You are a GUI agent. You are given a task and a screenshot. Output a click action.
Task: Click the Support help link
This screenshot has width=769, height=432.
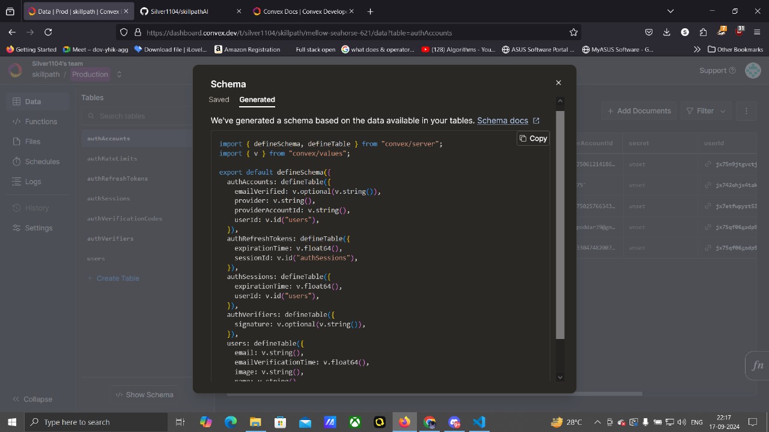tap(717, 71)
